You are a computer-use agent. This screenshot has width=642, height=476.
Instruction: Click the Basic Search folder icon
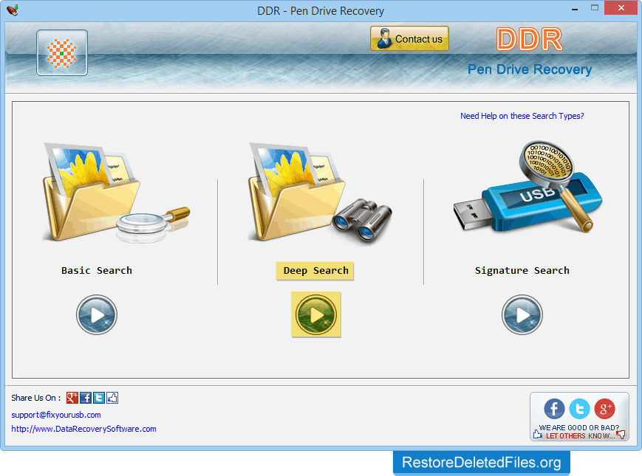click(x=116, y=192)
